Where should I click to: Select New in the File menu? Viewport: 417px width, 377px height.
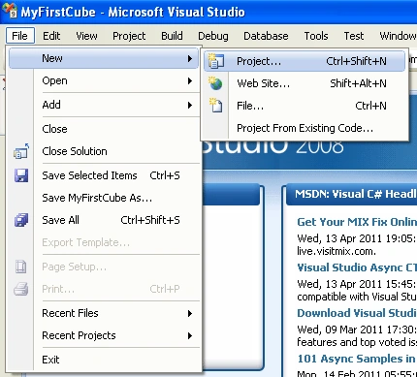coord(104,58)
